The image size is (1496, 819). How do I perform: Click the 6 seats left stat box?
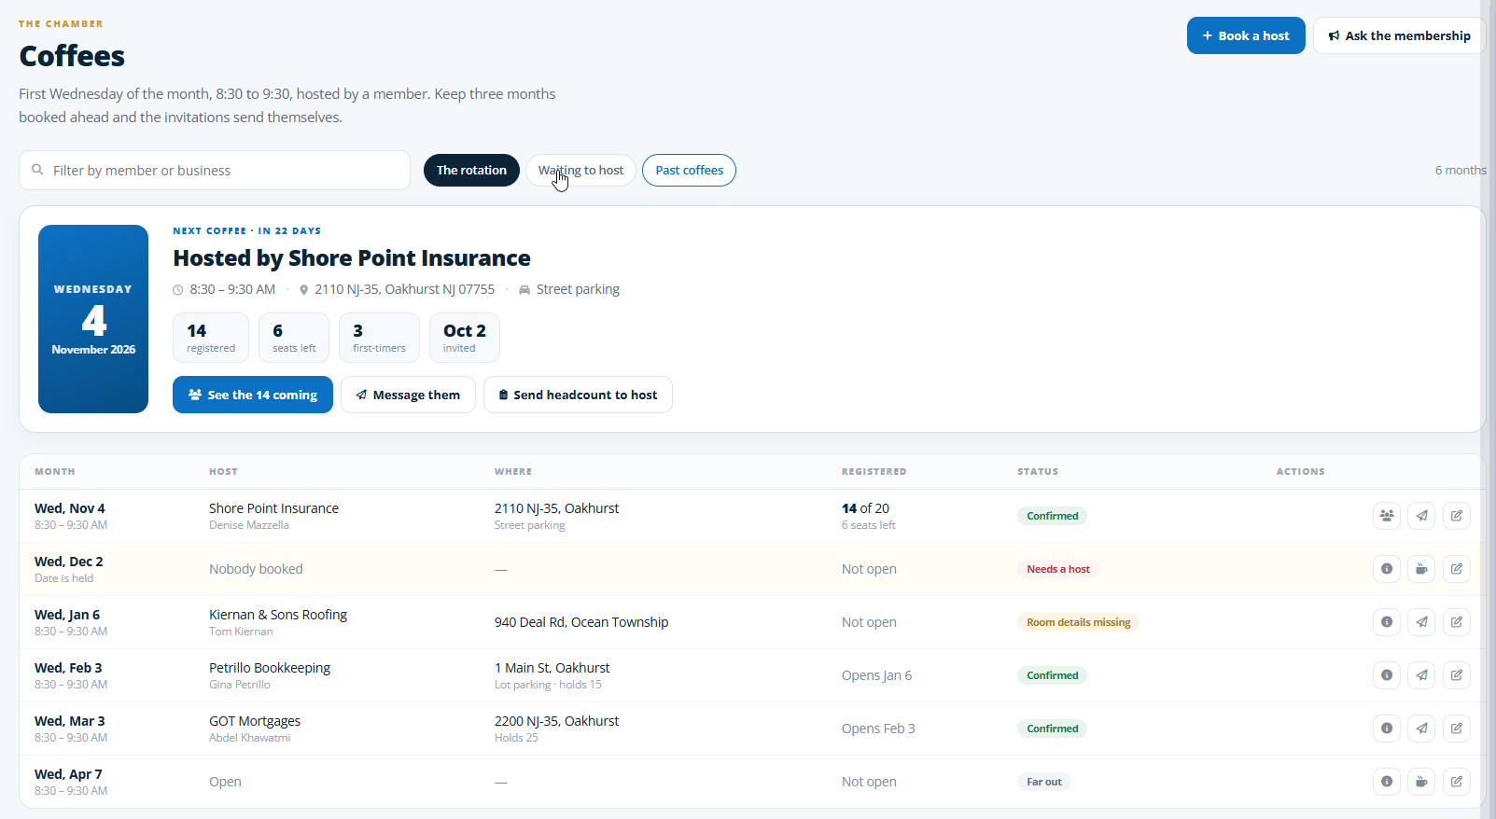294,338
